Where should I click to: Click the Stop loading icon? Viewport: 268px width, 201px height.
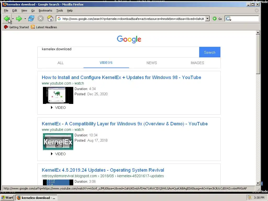coord(41,19)
